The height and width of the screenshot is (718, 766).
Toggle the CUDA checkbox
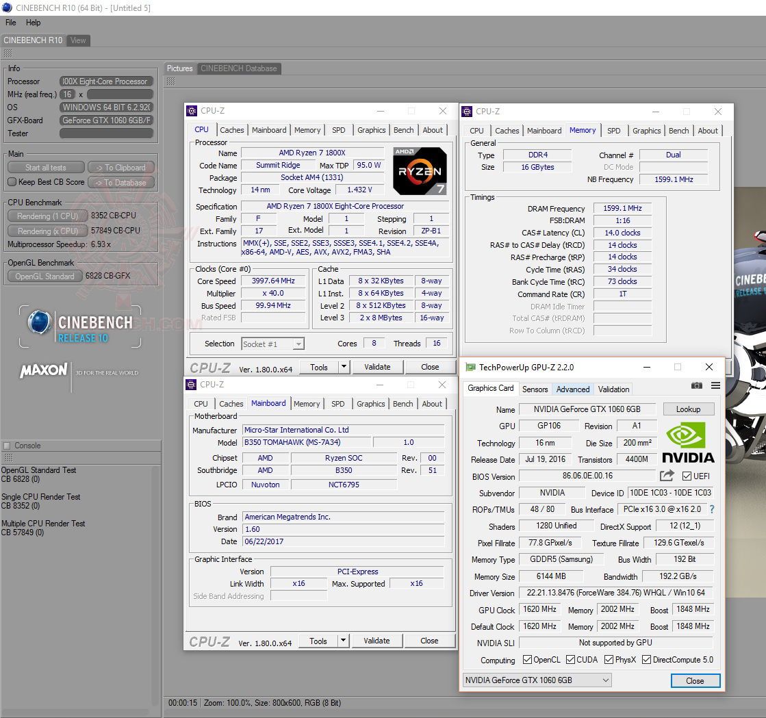click(x=570, y=660)
